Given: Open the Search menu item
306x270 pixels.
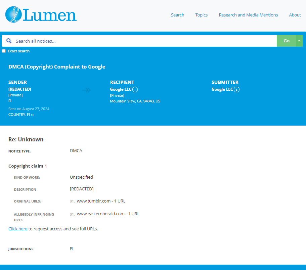Looking at the screenshot, I should [178, 15].
